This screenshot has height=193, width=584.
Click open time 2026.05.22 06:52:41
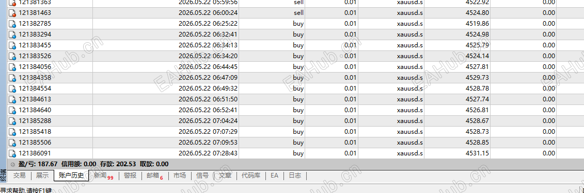point(208,110)
